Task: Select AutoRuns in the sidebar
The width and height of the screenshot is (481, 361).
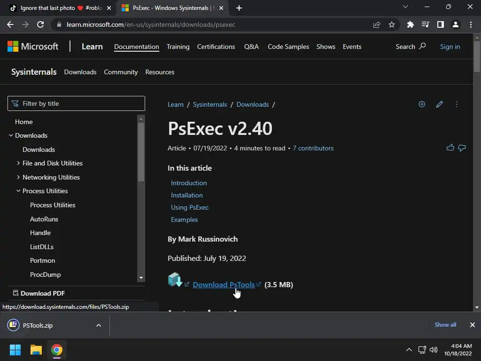Action: [44, 219]
